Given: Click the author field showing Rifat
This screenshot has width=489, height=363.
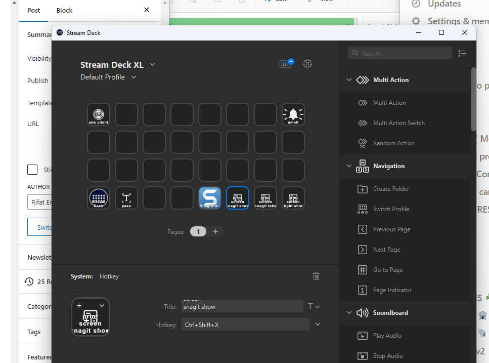Looking at the screenshot, I should (39, 202).
